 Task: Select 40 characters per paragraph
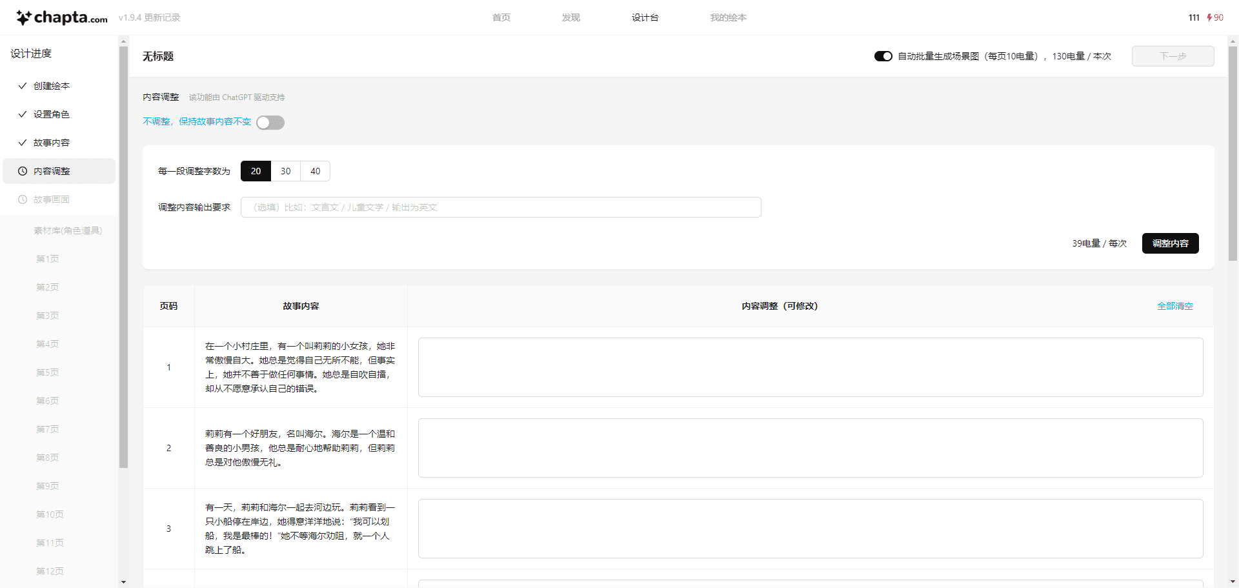(315, 171)
